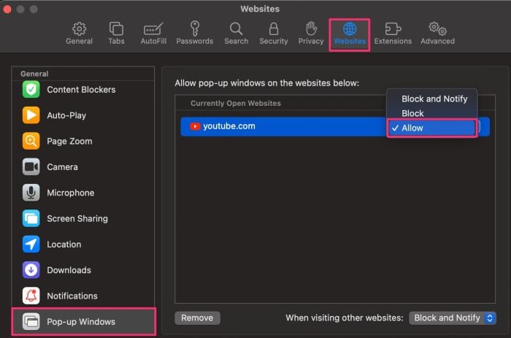Image resolution: width=511 pixels, height=338 pixels.
Task: Choose Block and Notify for youtube.com
Action: (432, 99)
